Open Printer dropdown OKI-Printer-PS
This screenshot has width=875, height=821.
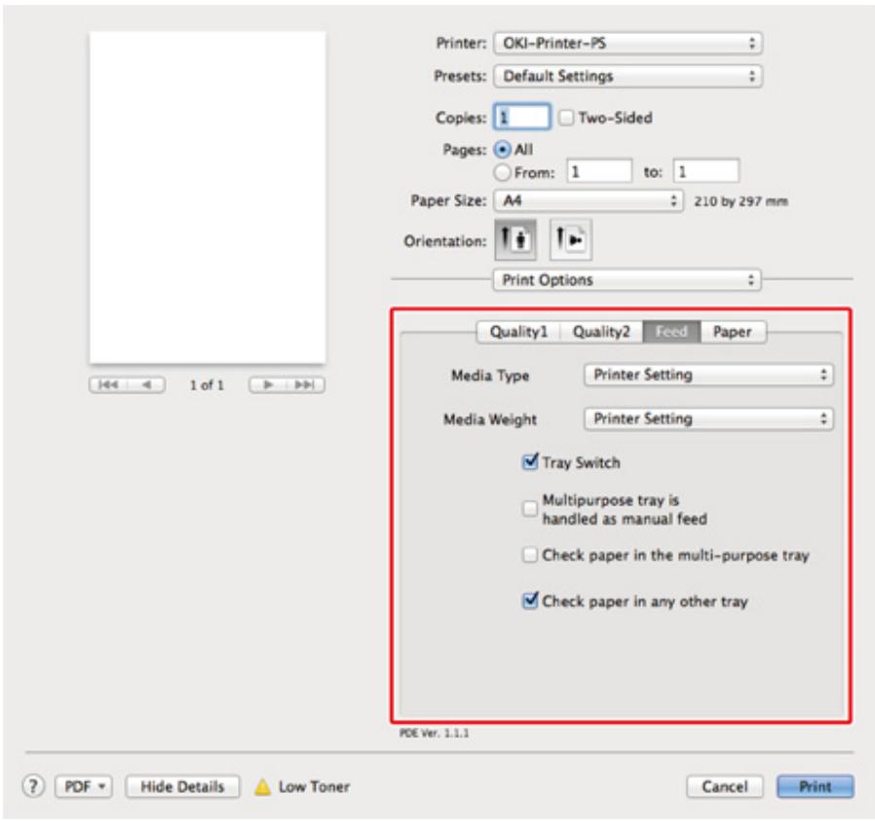click(628, 43)
